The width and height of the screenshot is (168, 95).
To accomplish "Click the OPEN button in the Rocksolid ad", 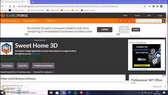I will pyautogui.click(x=105, y=30).
